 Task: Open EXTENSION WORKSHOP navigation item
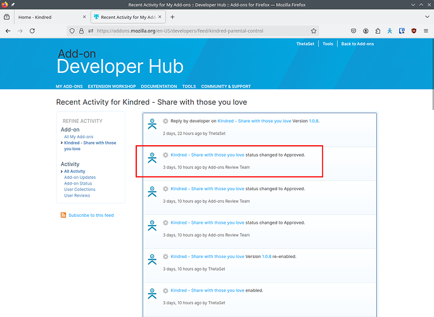(x=112, y=86)
